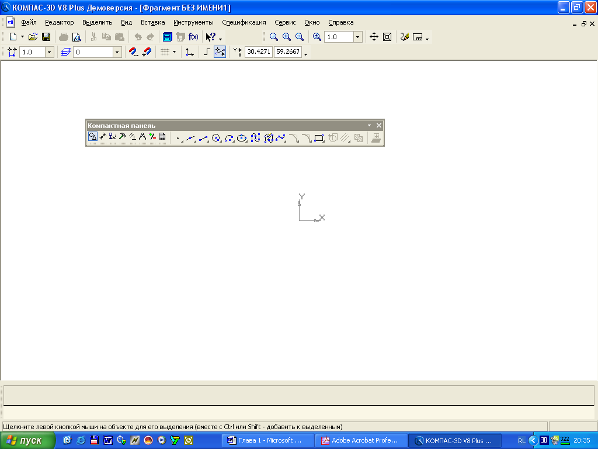Viewport: 598px width, 449px height.
Task: Click the local coordinate system icon
Action: [x=190, y=52]
